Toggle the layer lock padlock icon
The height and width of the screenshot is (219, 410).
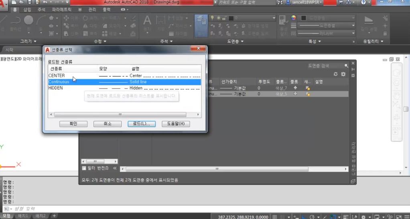224,18
